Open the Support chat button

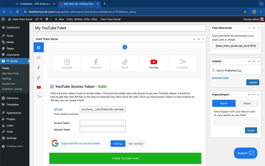coord(246,153)
